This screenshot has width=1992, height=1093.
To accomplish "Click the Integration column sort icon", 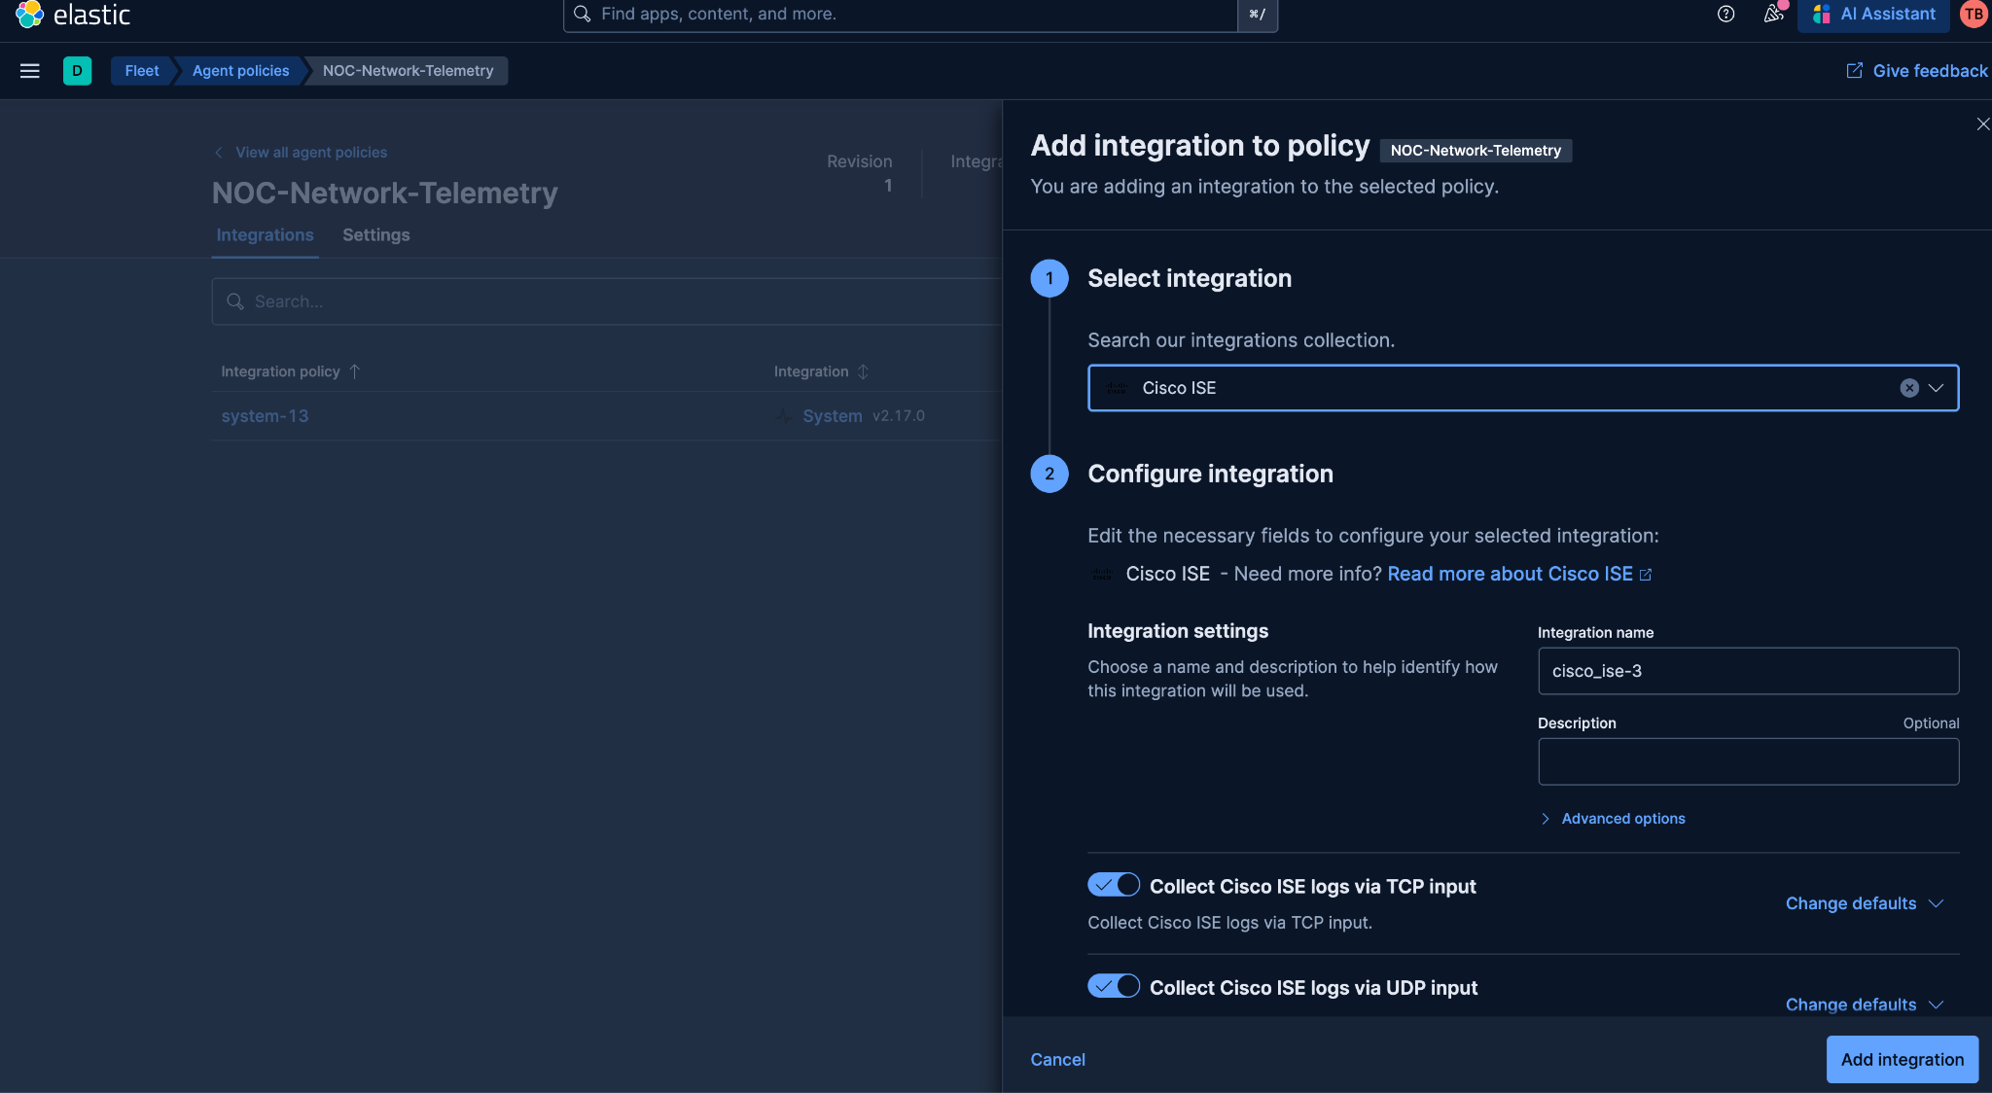I will tap(863, 371).
